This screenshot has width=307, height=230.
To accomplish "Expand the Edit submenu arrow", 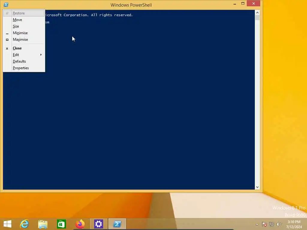I will pyautogui.click(x=41, y=55).
